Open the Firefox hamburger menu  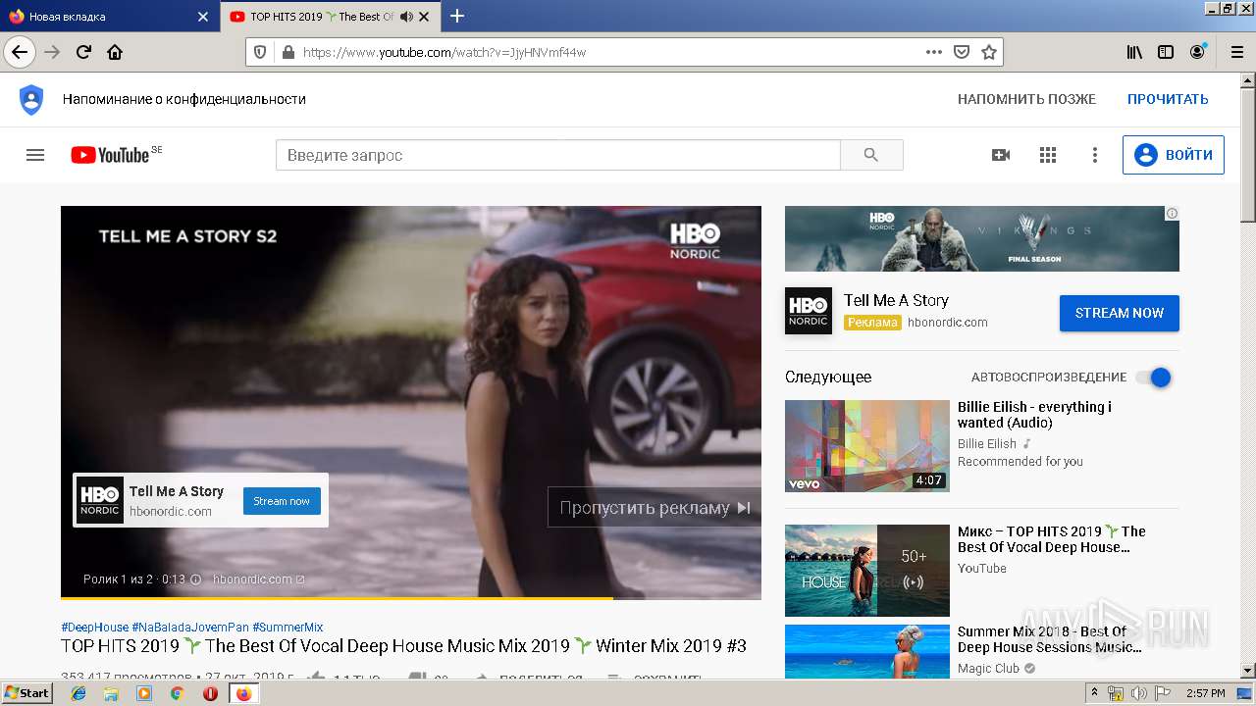1235,52
